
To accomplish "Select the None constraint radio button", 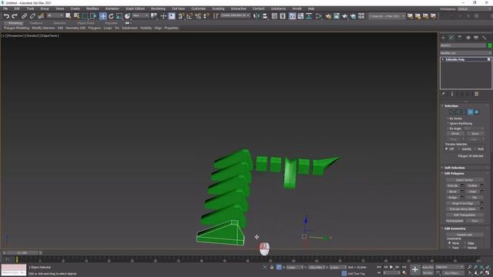I will [x=450, y=243].
